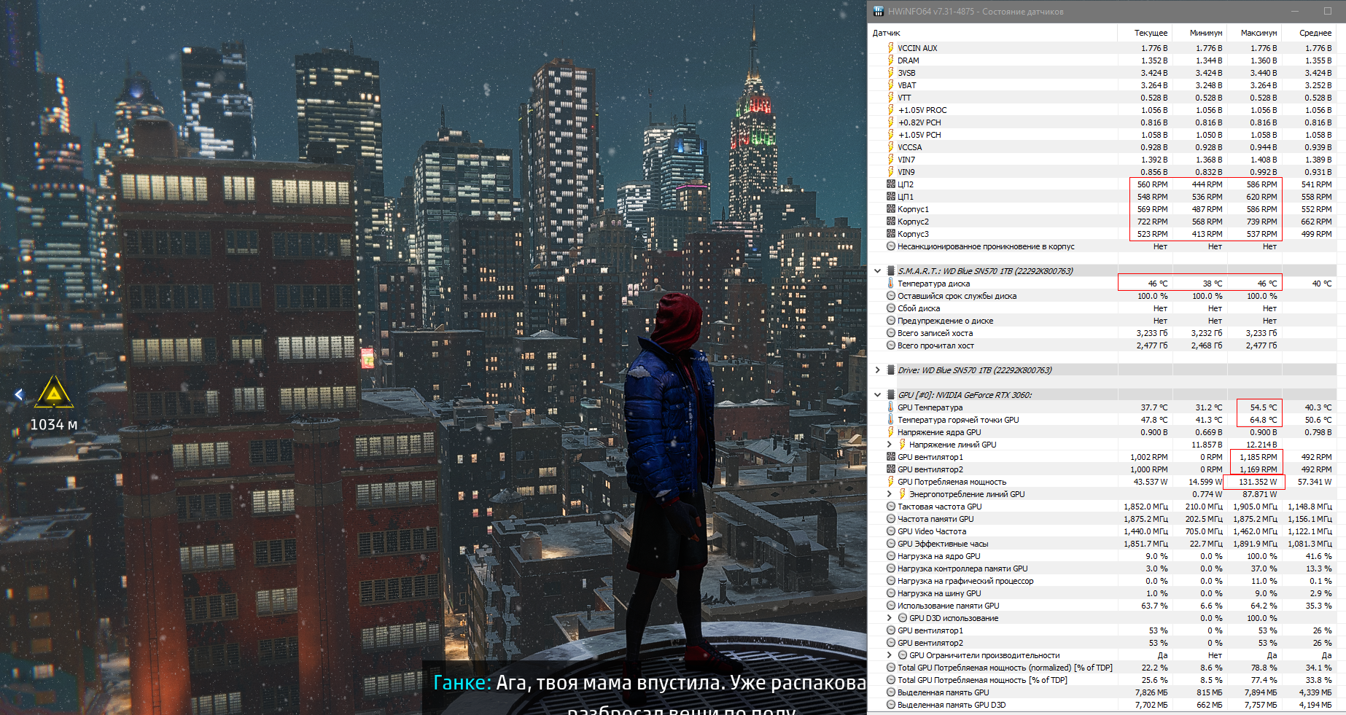Select the bolt icon of the 3VSB sensor
Image resolution: width=1346 pixels, height=715 pixels.
tap(890, 73)
